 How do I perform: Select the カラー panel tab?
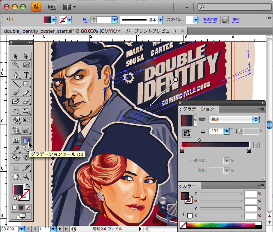pos(189,186)
